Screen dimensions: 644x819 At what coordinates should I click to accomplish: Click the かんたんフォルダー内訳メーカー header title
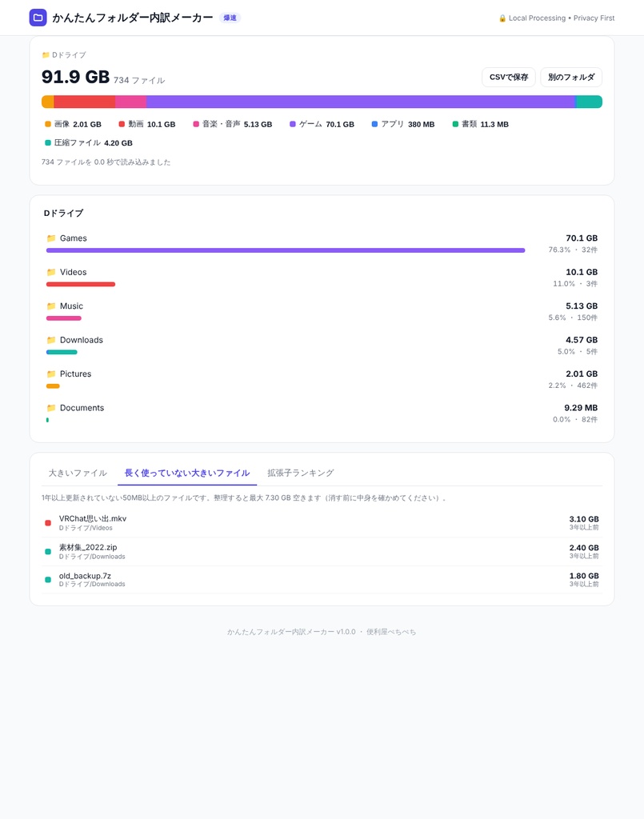point(133,18)
